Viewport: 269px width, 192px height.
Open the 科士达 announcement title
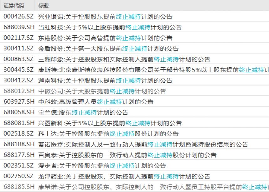(x=108, y=134)
